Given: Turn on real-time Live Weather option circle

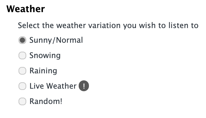Looking at the screenshot, I should tap(22, 86).
